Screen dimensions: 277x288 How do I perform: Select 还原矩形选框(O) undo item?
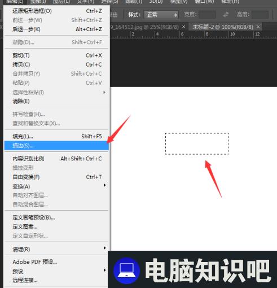[56, 11]
